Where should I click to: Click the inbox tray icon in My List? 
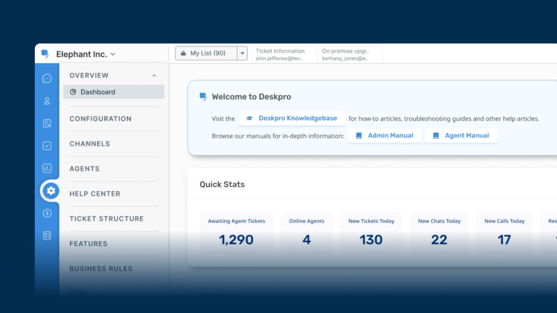pos(183,53)
